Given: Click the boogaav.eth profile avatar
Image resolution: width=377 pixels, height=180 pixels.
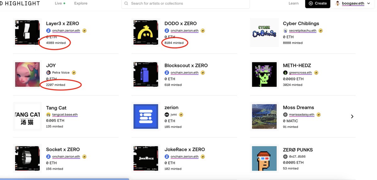Looking at the screenshot, I should click(338, 3).
